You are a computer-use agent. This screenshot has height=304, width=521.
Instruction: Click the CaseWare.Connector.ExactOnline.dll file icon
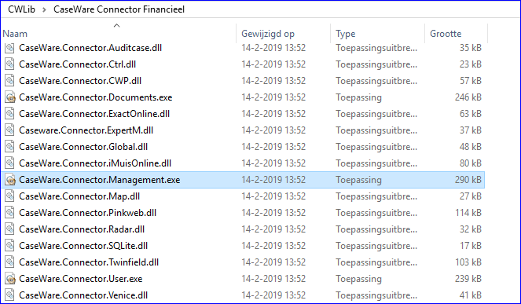pyautogui.click(x=9, y=114)
